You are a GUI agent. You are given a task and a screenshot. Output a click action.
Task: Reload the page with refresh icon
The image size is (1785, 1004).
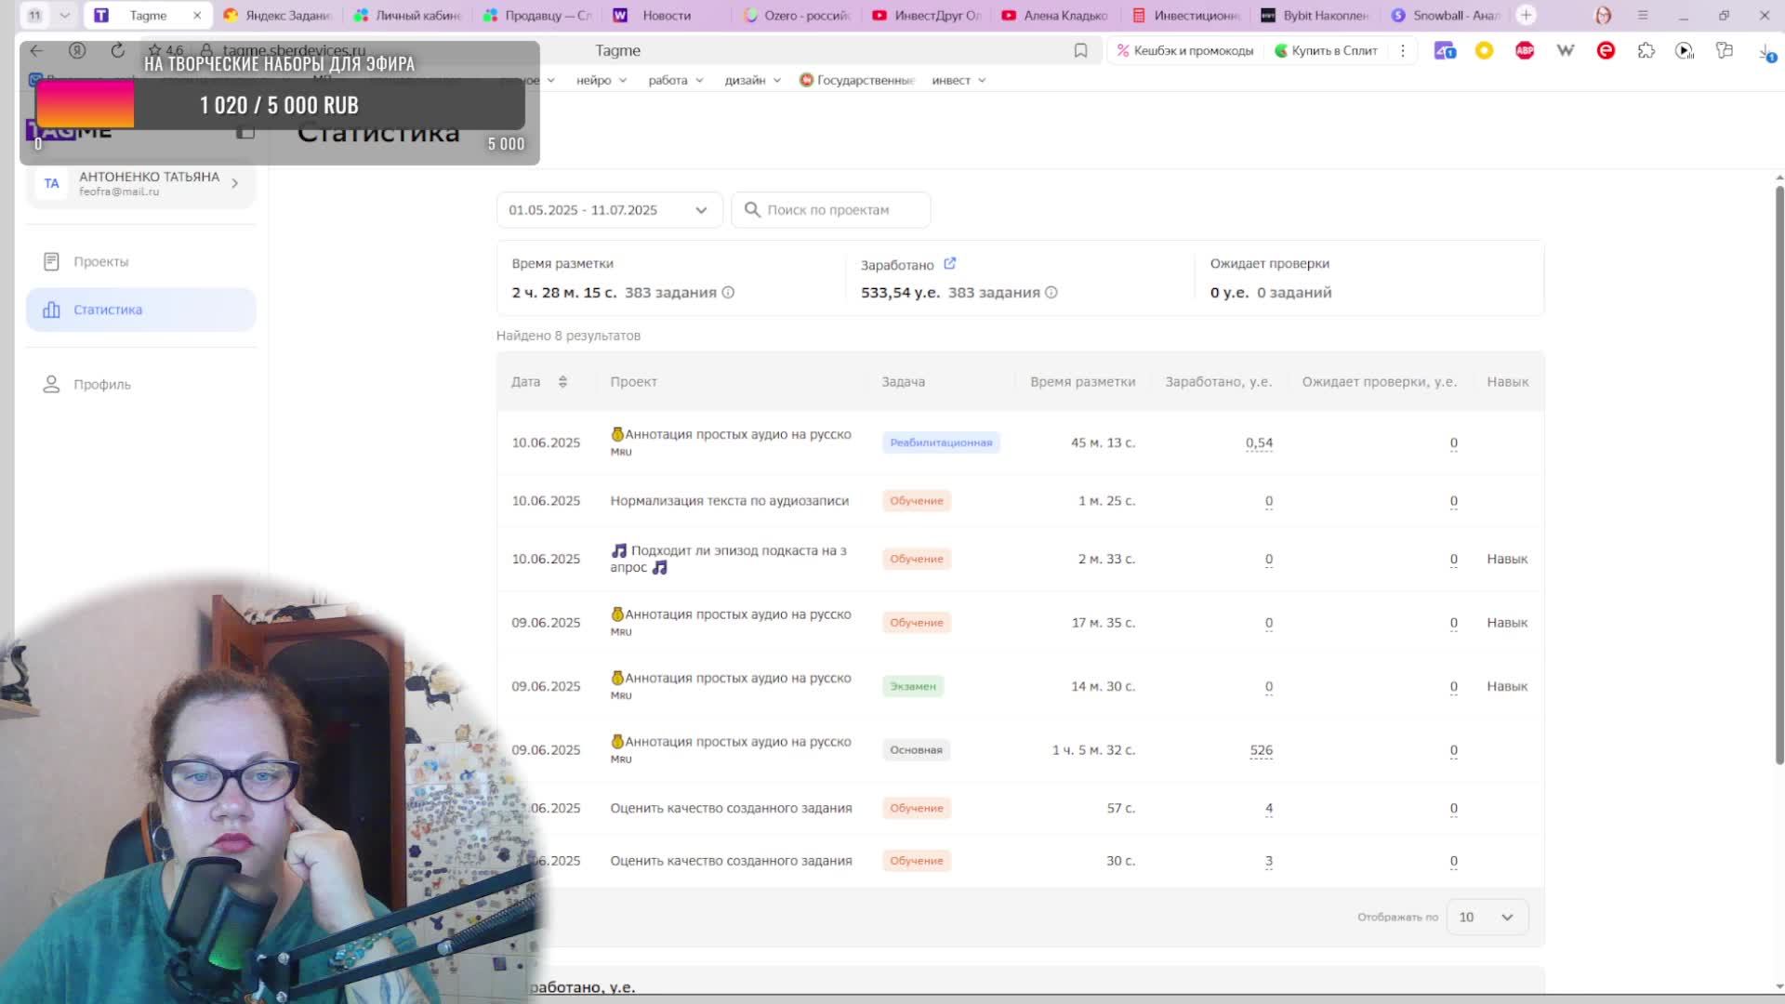pyautogui.click(x=117, y=51)
